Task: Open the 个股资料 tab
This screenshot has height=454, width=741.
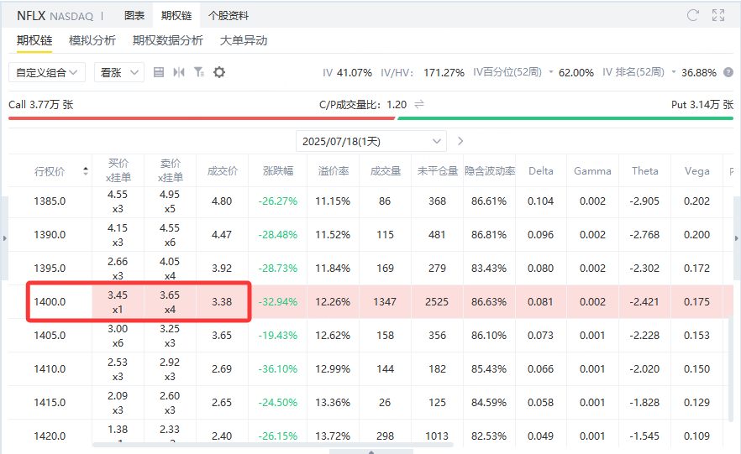Action: pos(229,16)
